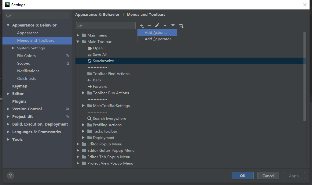The height and width of the screenshot is (185, 312).
Task: Click the Main menu folder icon
Action: pos(84,35)
